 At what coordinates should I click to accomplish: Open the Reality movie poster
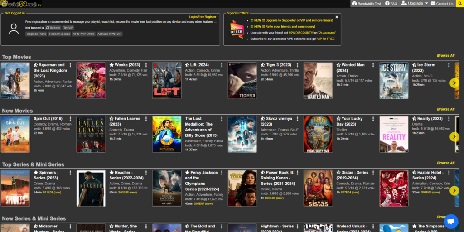[394, 134]
